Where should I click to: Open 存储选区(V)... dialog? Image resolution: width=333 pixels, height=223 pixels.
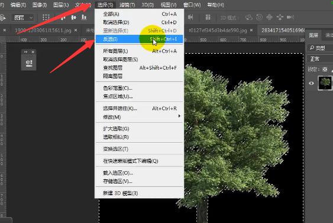pos(140,181)
